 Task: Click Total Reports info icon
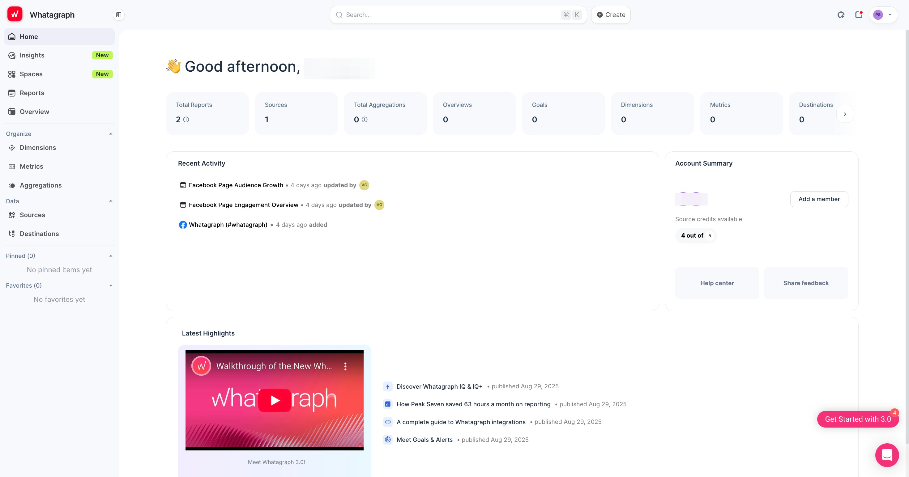186,120
